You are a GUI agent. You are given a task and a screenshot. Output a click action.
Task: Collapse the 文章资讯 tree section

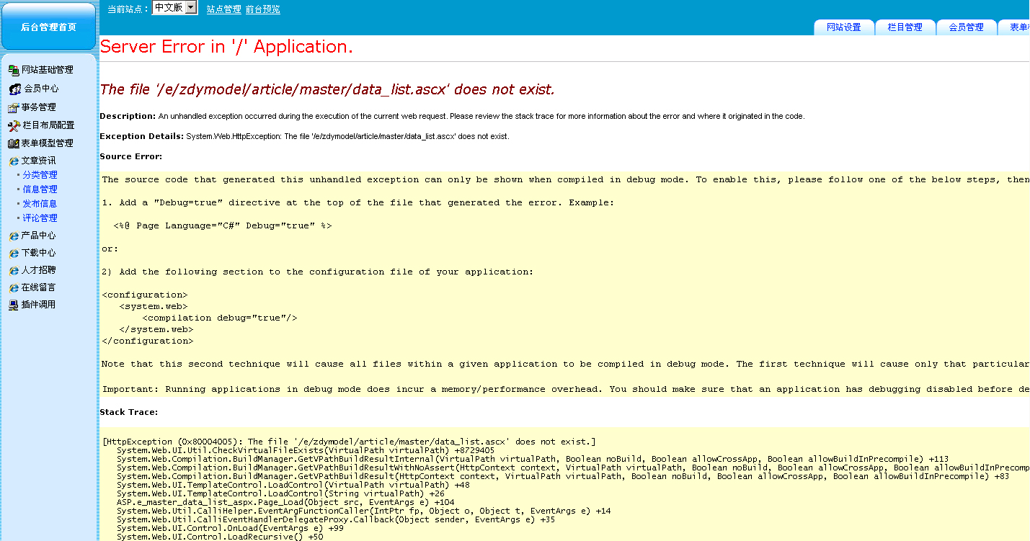(37, 161)
